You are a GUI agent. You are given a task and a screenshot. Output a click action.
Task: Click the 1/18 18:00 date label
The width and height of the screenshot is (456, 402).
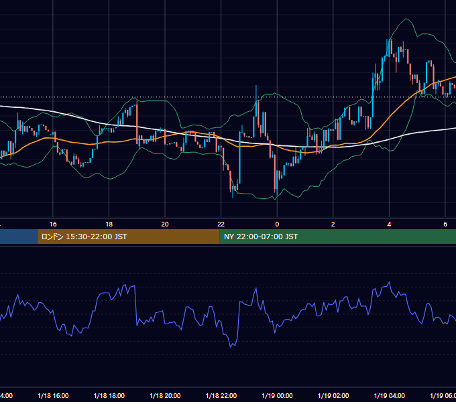[109, 395]
